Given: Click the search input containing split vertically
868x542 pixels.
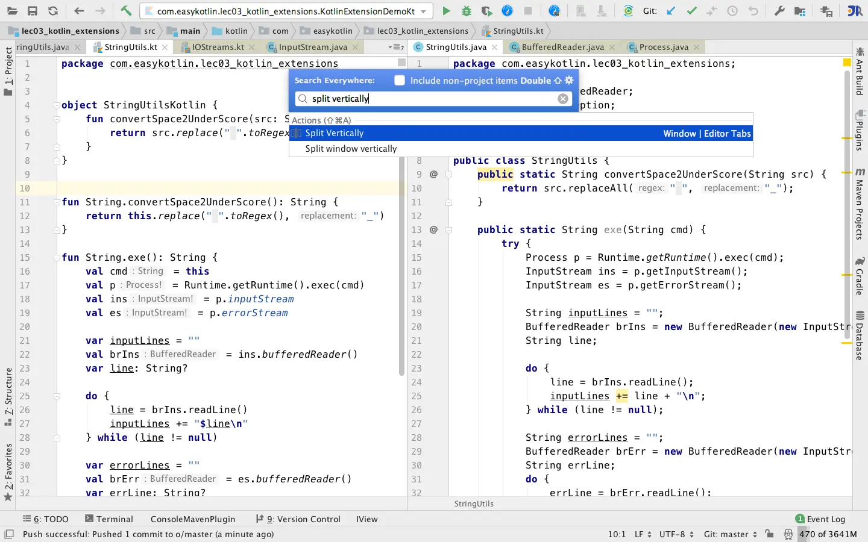Looking at the screenshot, I should pyautogui.click(x=433, y=99).
